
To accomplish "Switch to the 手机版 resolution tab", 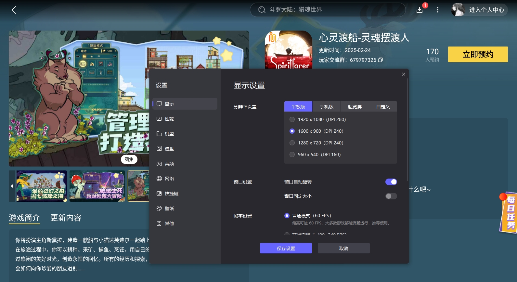I will point(327,107).
